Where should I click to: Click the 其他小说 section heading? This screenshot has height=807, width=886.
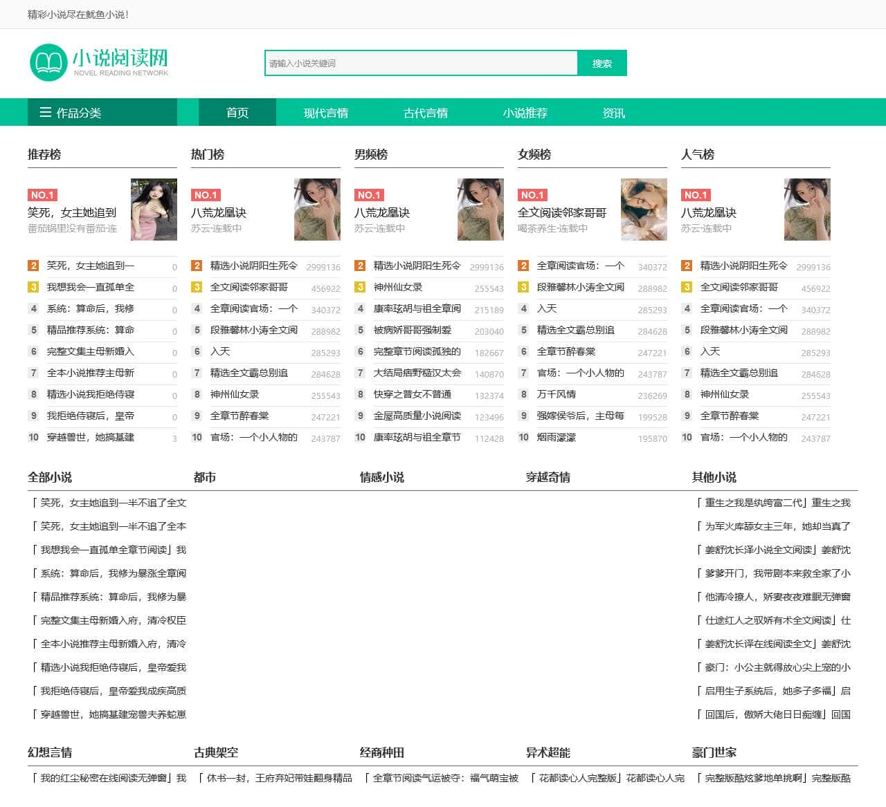(714, 477)
